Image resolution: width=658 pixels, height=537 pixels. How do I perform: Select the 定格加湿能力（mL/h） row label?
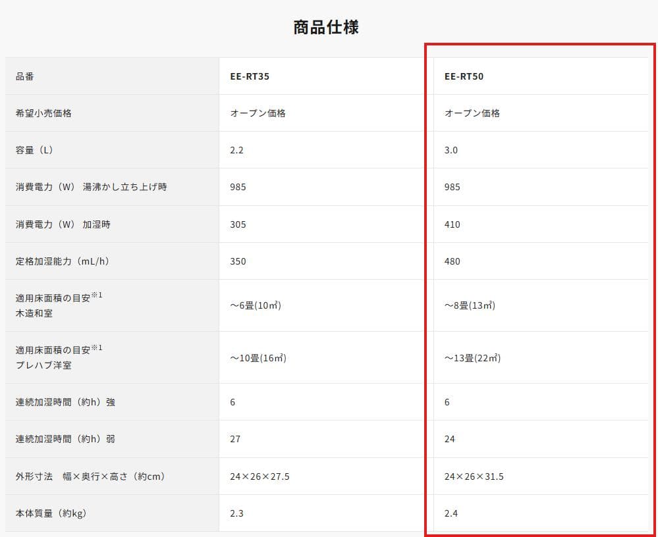(x=59, y=261)
